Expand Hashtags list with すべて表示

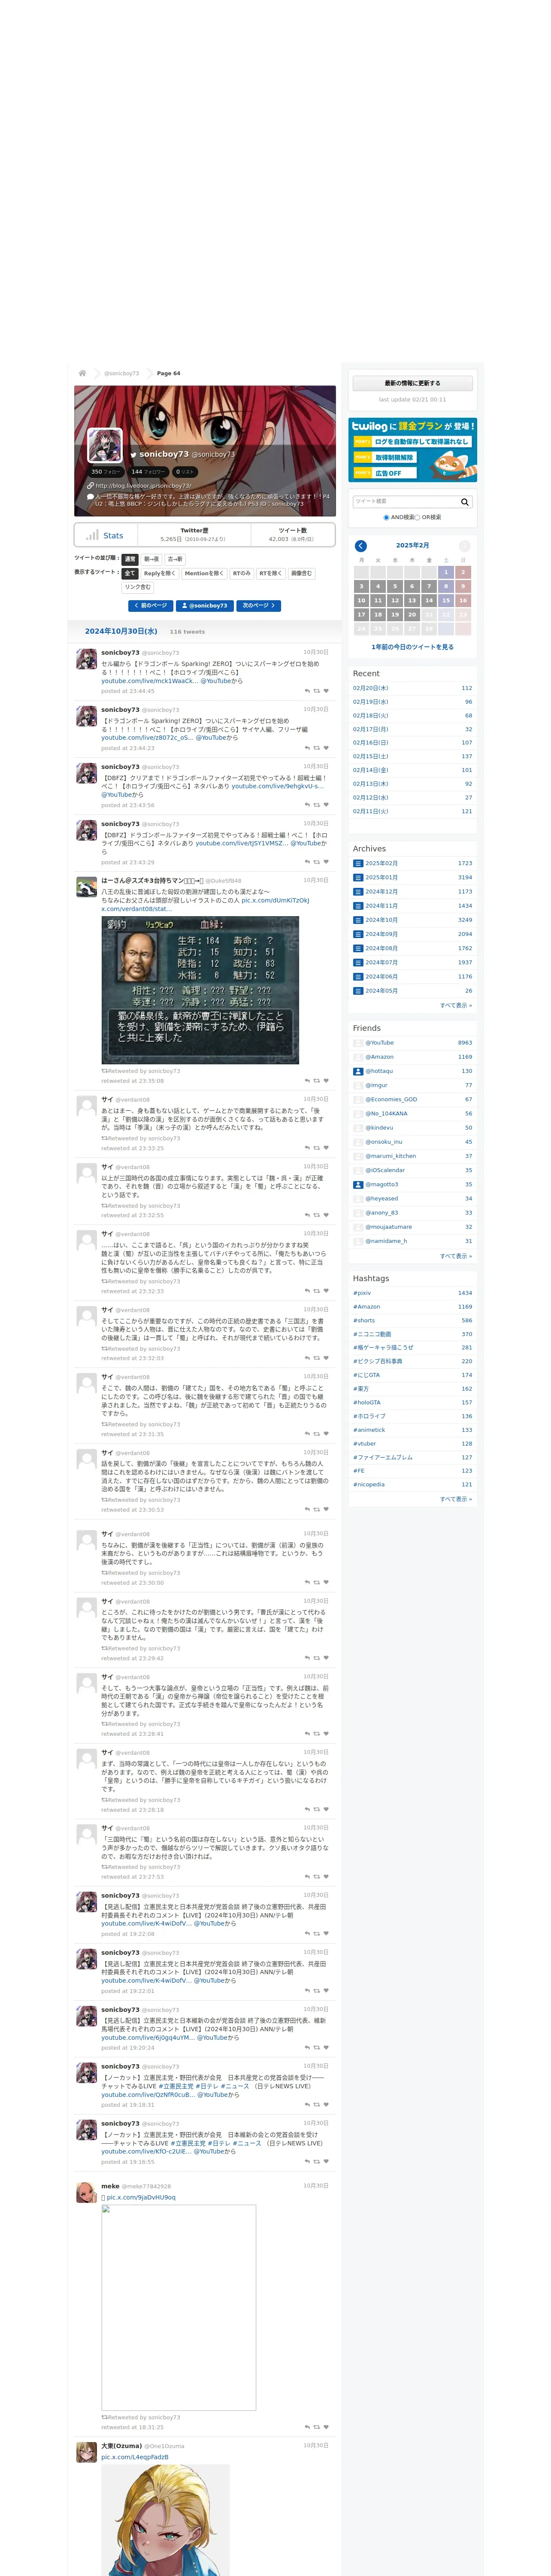coord(456,1498)
